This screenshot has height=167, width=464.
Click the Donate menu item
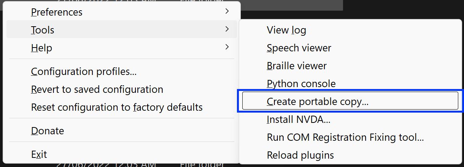click(47, 131)
